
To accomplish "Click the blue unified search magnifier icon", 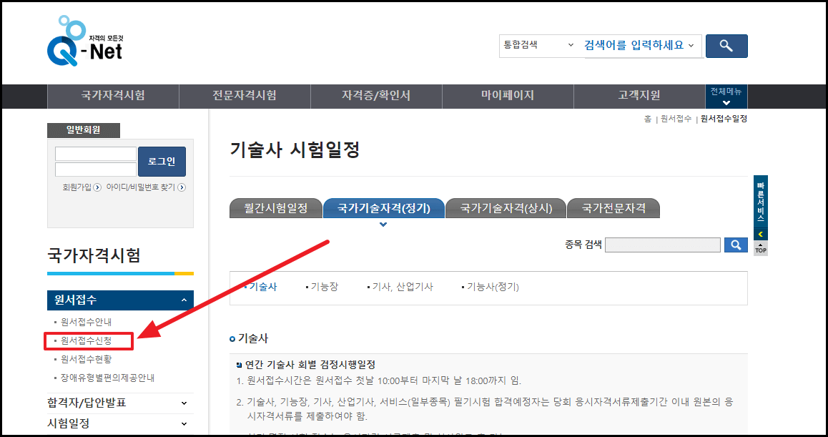I will (x=726, y=46).
